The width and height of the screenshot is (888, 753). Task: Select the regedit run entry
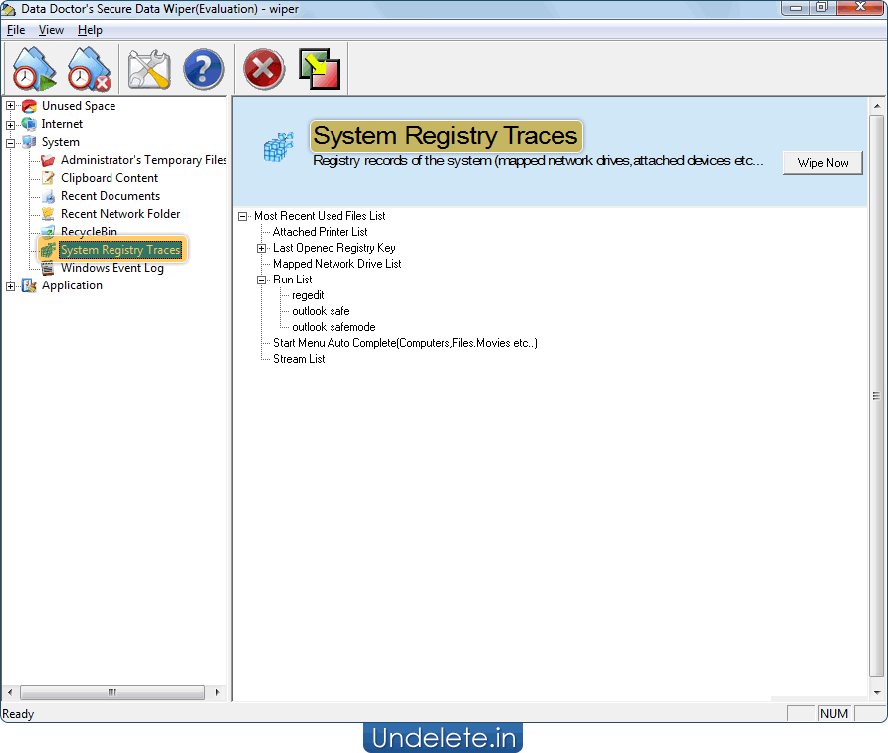(308, 295)
